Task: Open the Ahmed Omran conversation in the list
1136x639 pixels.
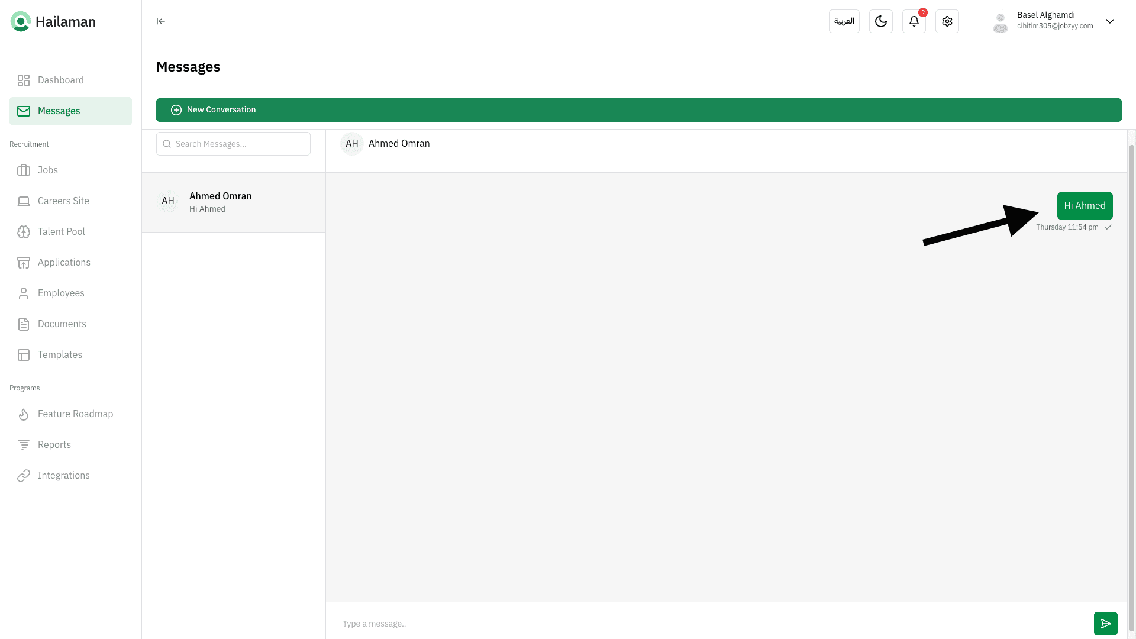Action: [x=233, y=202]
